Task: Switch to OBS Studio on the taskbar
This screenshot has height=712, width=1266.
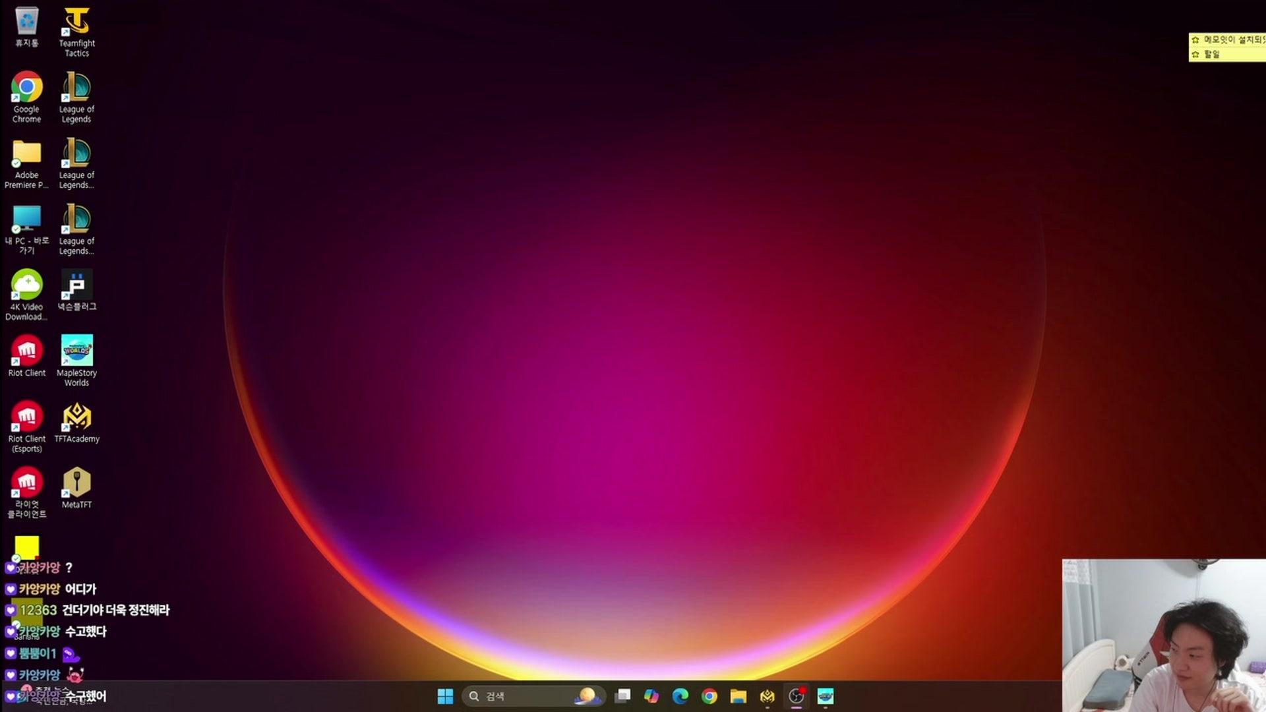Action: tap(797, 696)
